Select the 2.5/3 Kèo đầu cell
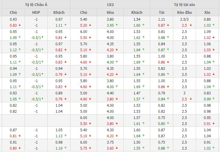This screenshot has height=152, width=220. 184,19
